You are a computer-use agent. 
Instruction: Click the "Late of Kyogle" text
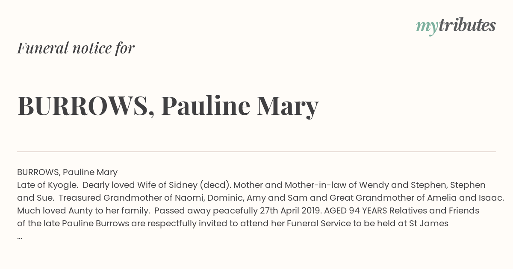coord(47,185)
